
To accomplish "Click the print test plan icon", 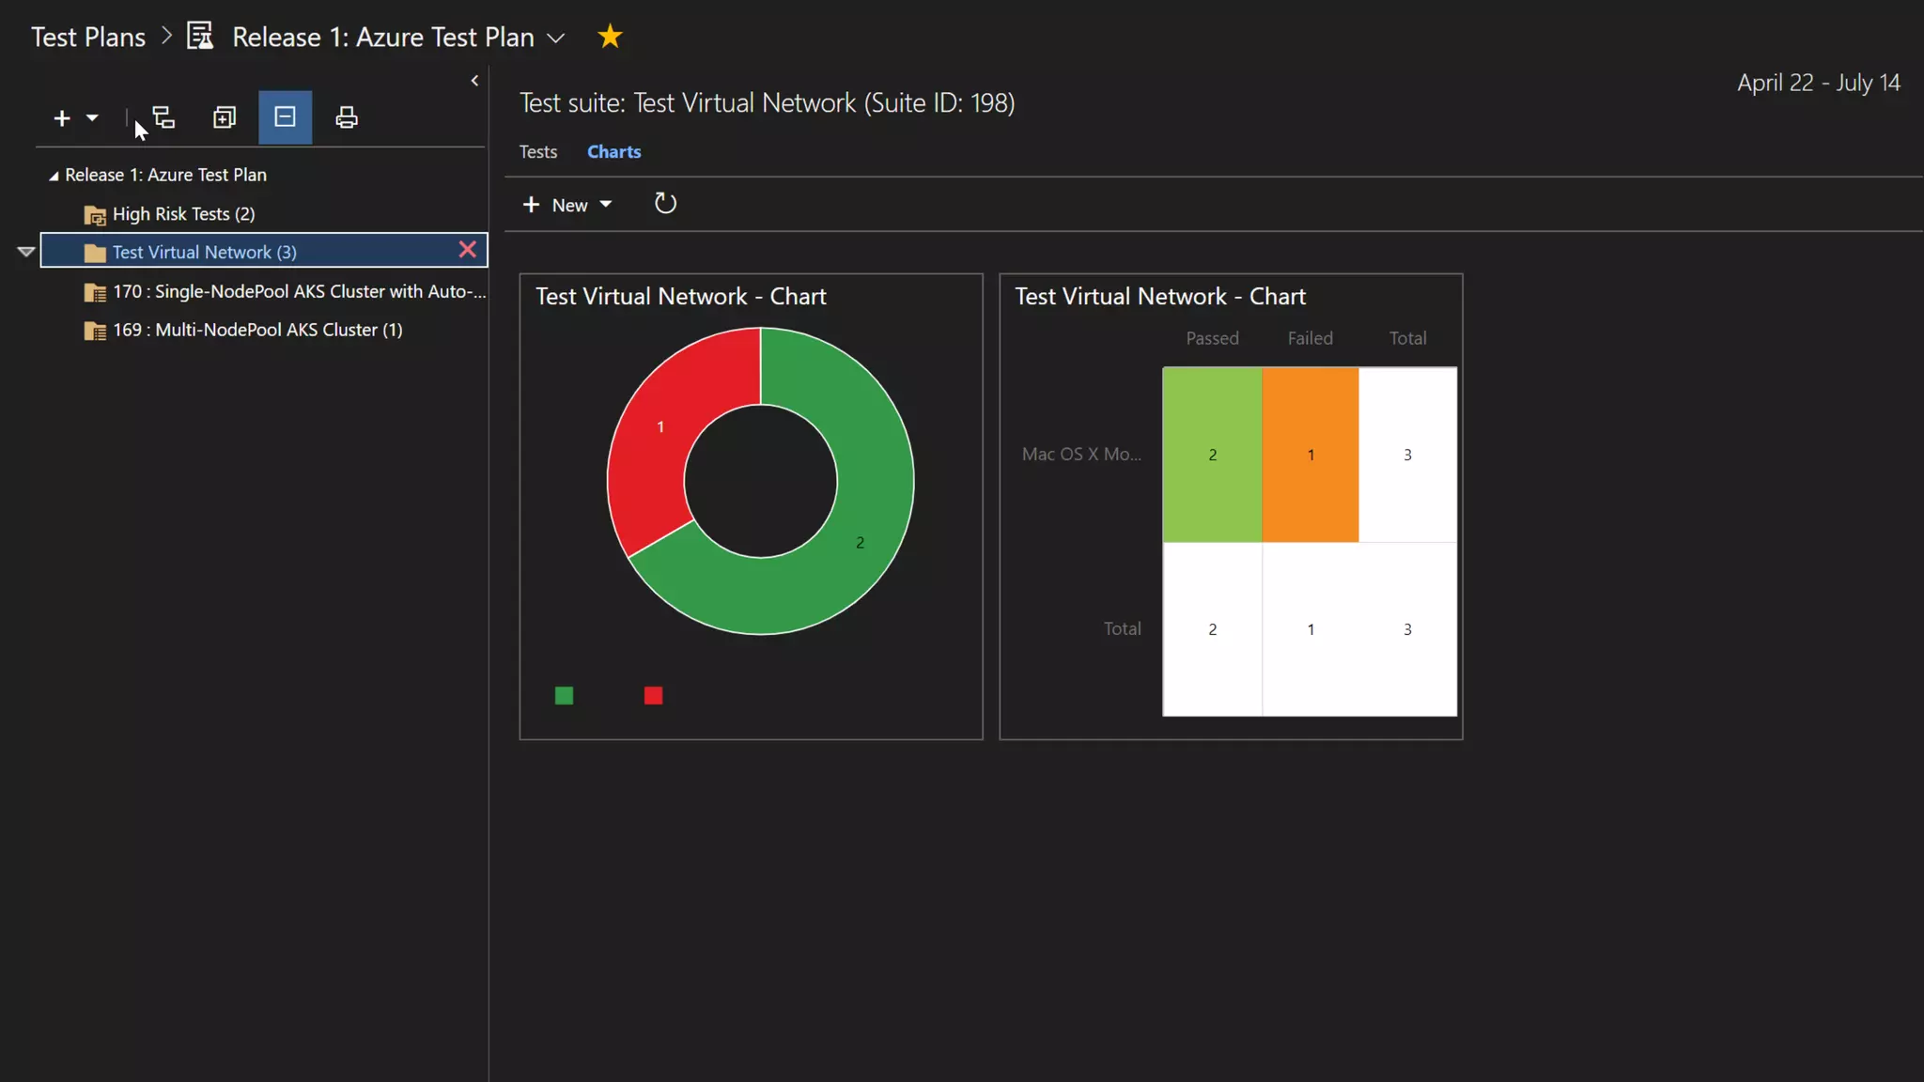I will point(346,117).
